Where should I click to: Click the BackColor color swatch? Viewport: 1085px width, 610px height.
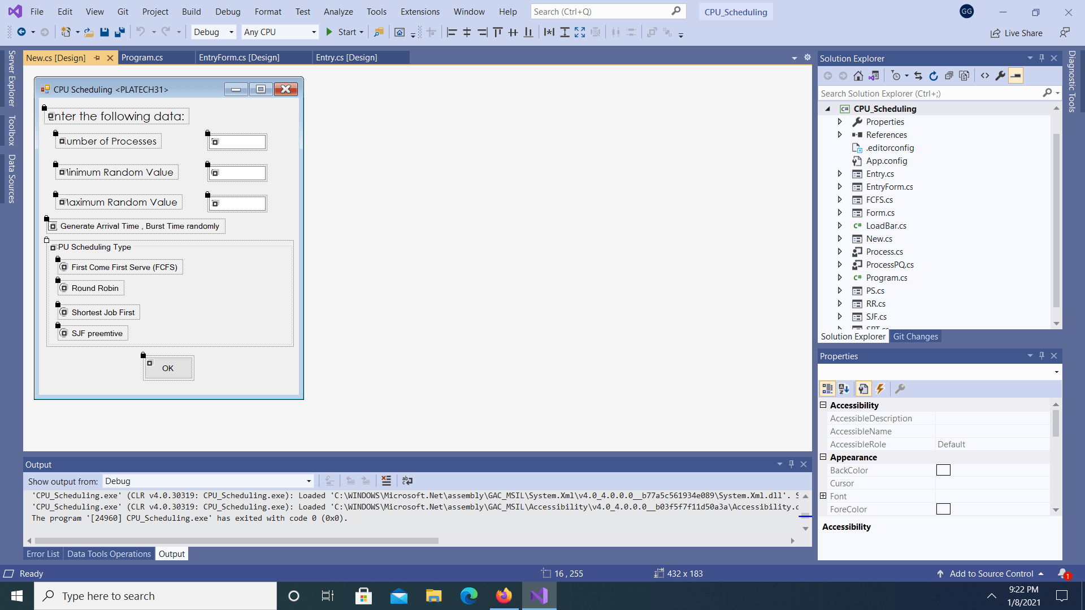coord(943,470)
